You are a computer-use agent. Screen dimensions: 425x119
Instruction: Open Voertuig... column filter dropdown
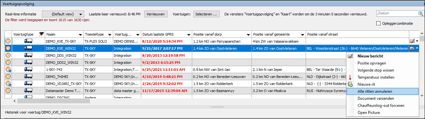click(138, 34)
